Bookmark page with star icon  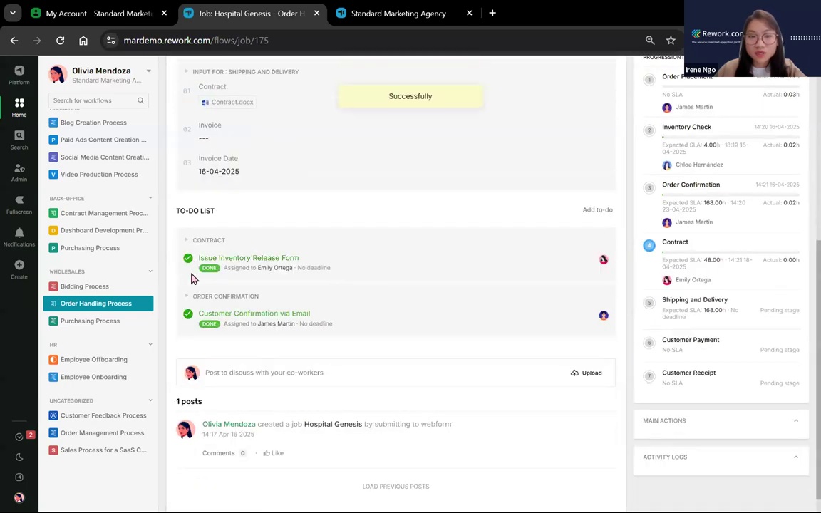tap(671, 41)
